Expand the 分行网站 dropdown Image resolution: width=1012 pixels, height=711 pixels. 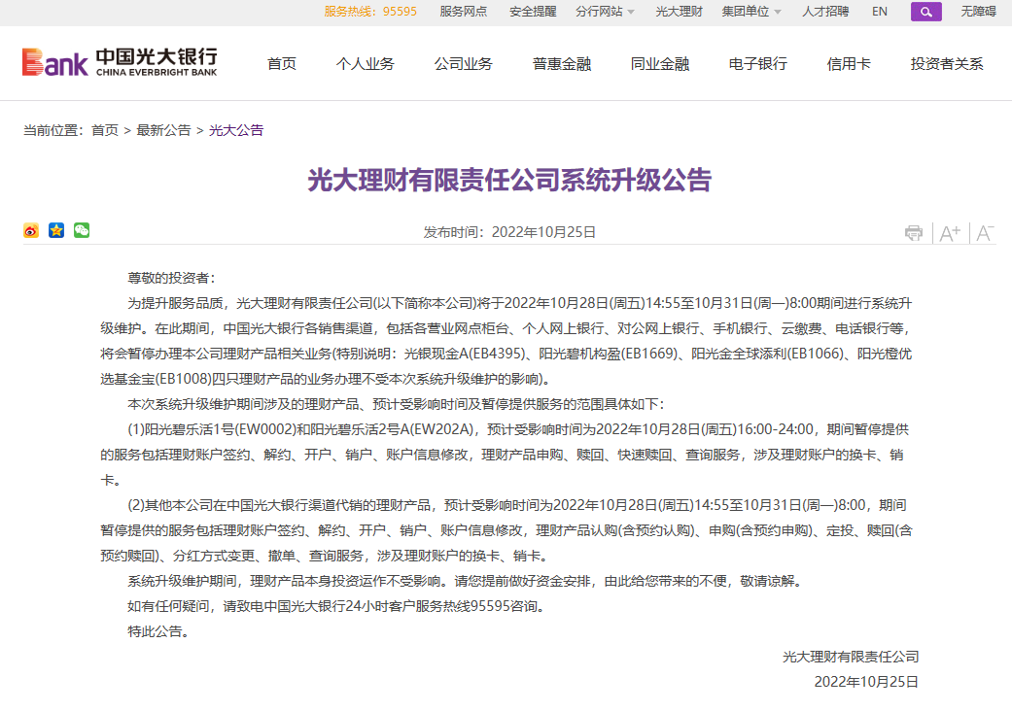605,12
